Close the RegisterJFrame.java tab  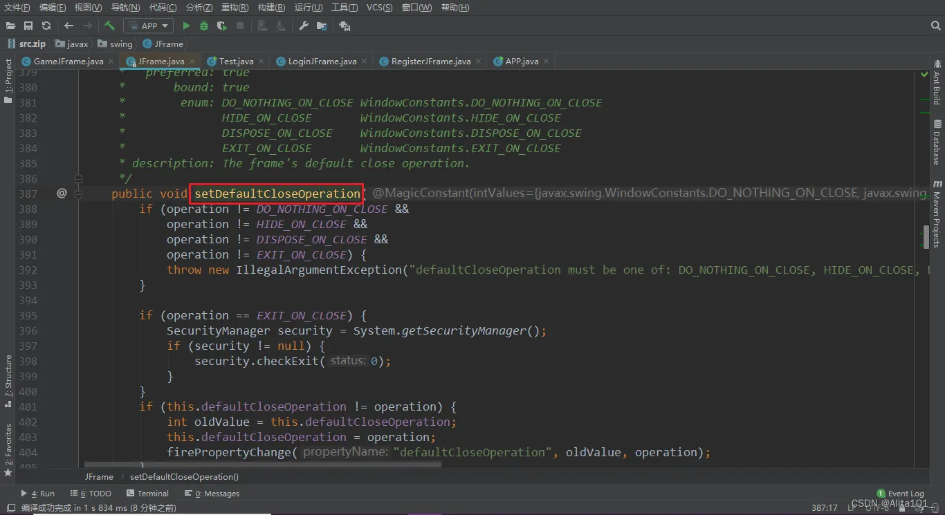[477, 62]
